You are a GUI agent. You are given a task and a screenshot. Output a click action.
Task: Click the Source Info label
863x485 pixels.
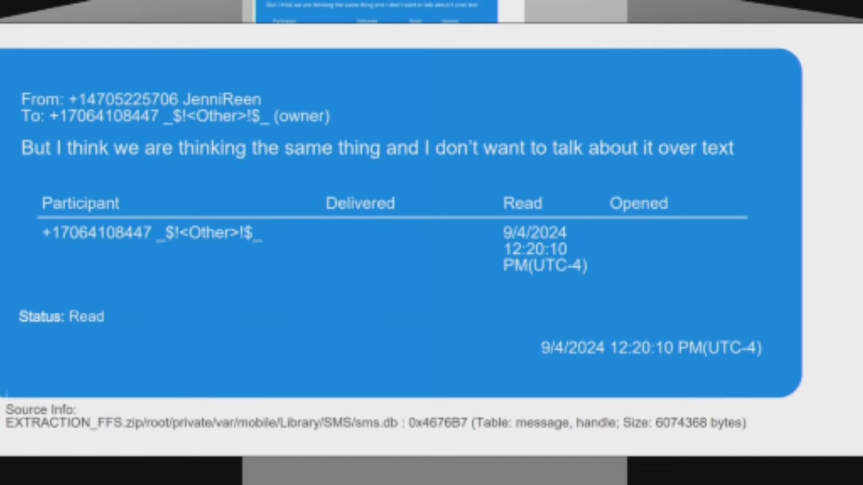point(41,410)
